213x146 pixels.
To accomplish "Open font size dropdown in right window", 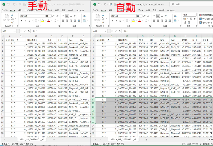I will click(141, 16).
